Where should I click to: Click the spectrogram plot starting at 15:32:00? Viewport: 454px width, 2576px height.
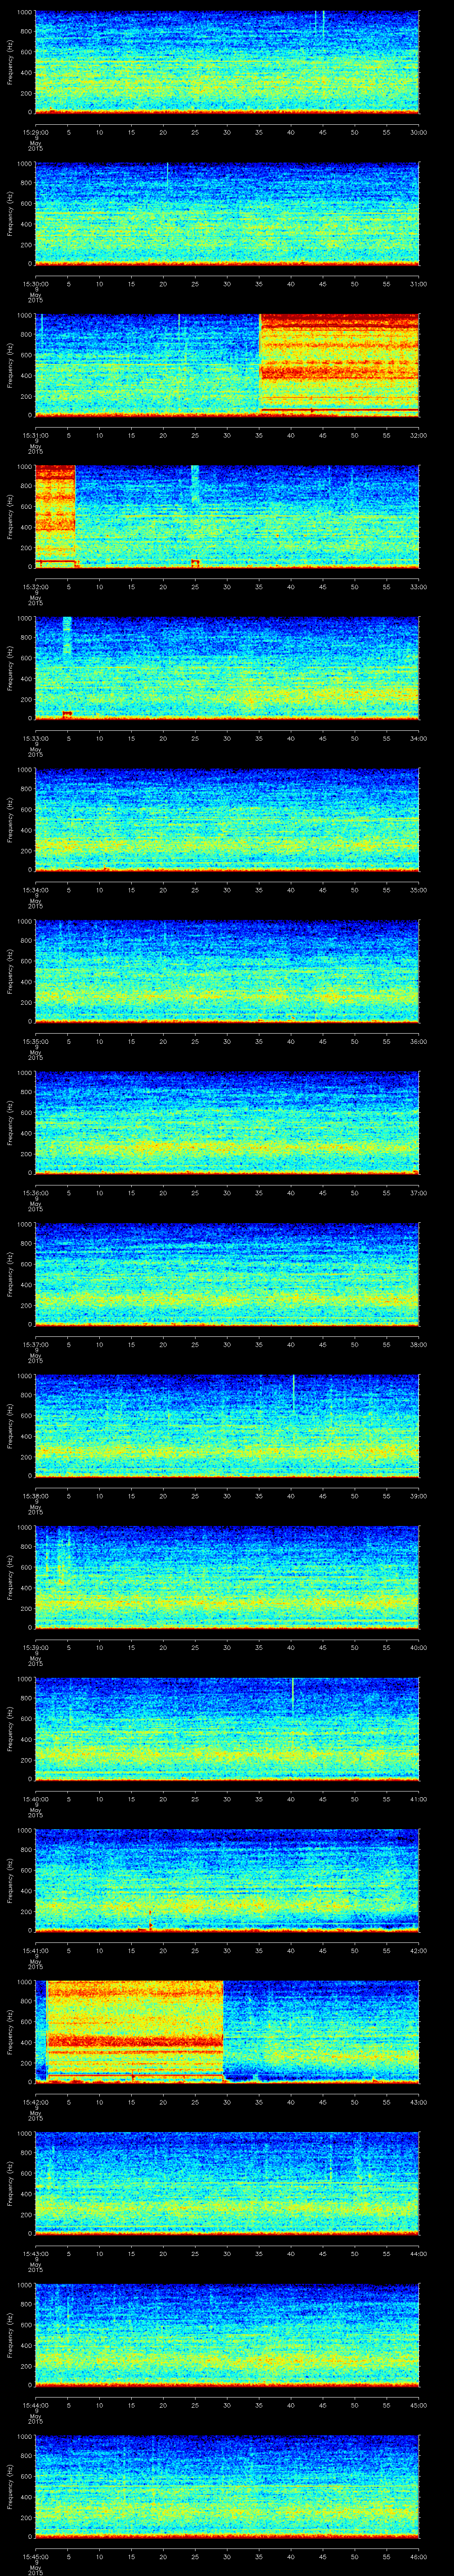pyautogui.click(x=227, y=516)
